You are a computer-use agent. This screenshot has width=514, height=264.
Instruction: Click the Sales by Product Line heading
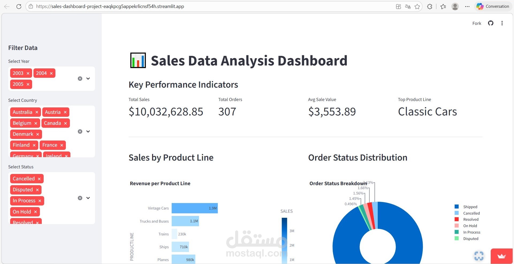pyautogui.click(x=171, y=158)
